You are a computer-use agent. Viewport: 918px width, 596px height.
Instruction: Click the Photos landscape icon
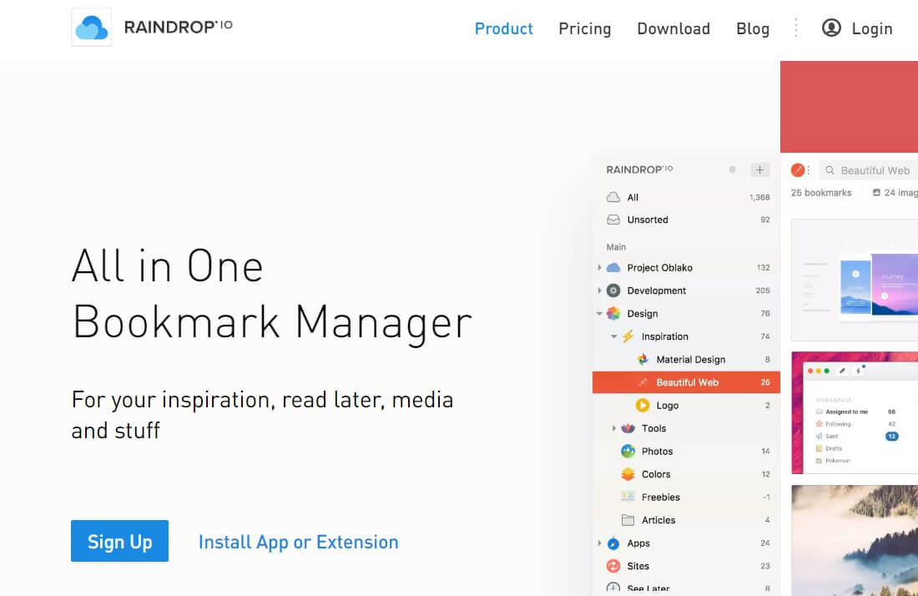coord(628,452)
